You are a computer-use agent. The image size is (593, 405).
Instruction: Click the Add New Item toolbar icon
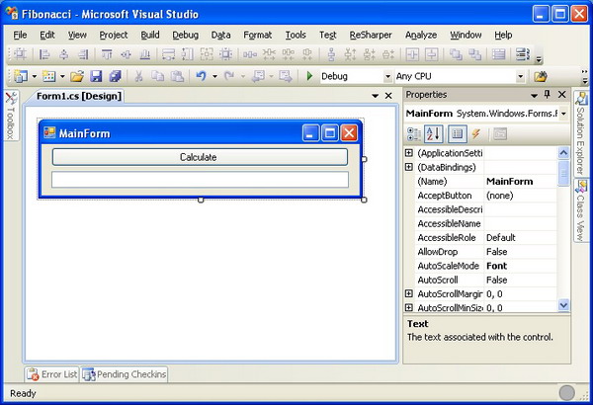click(x=48, y=76)
